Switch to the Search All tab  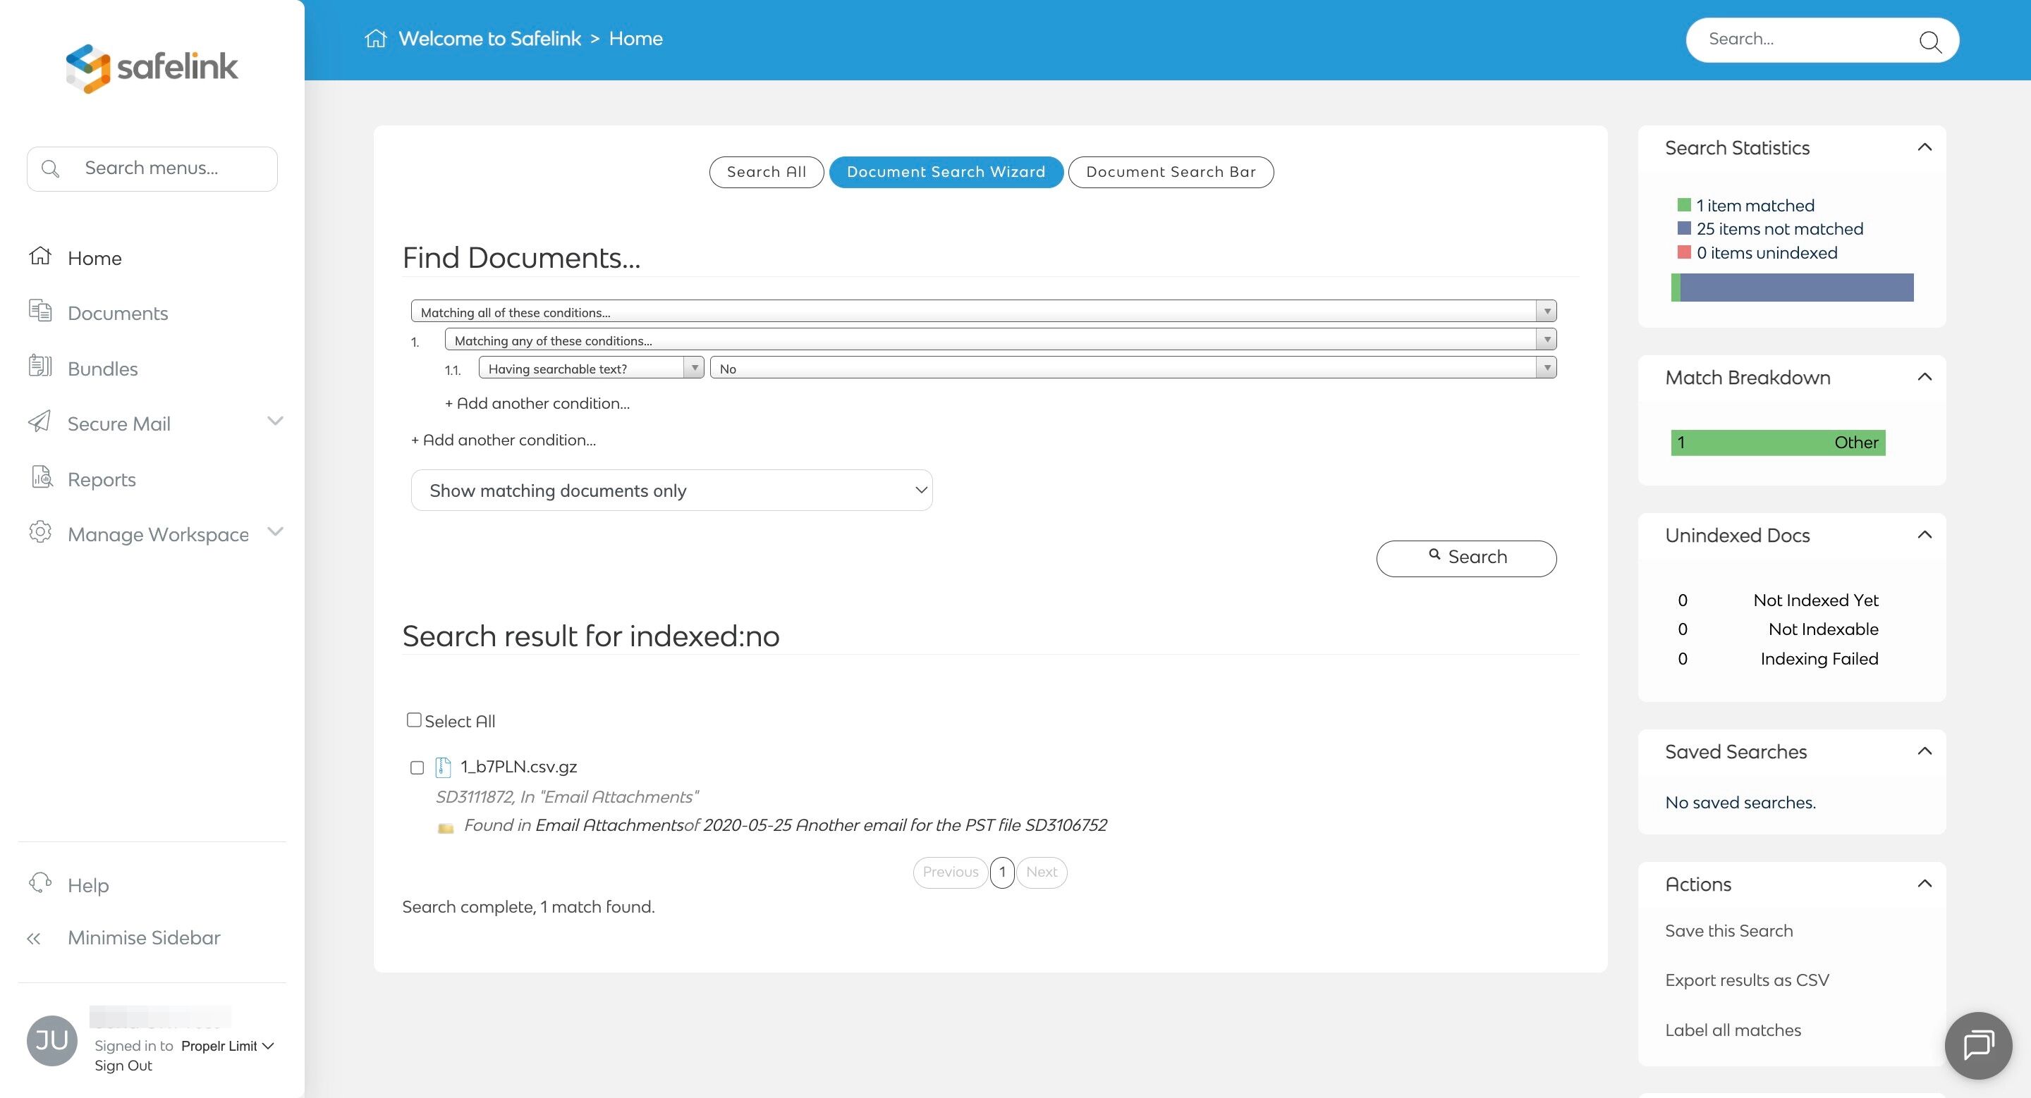[x=766, y=173]
